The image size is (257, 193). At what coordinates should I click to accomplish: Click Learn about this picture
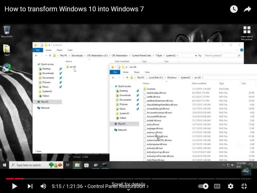pyautogui.click(x=247, y=33)
